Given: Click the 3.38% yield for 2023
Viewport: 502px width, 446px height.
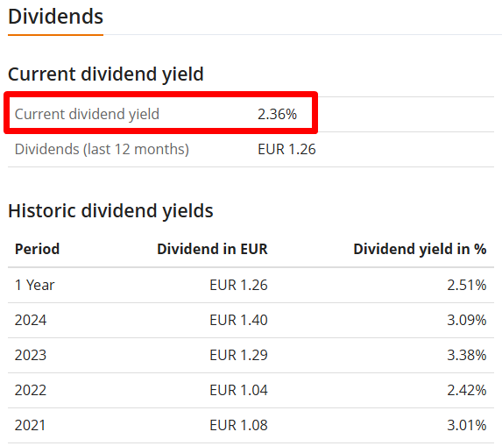Looking at the screenshot, I should [467, 355].
